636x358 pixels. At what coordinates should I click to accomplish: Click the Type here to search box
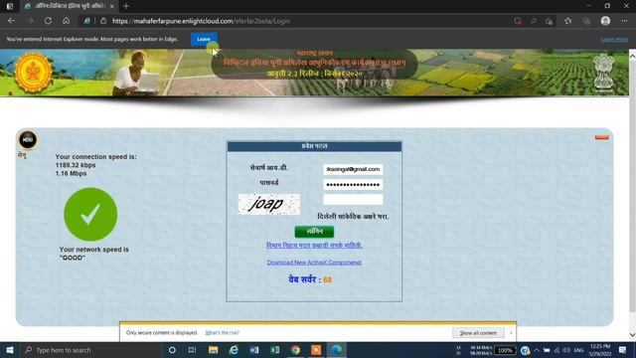(91, 350)
